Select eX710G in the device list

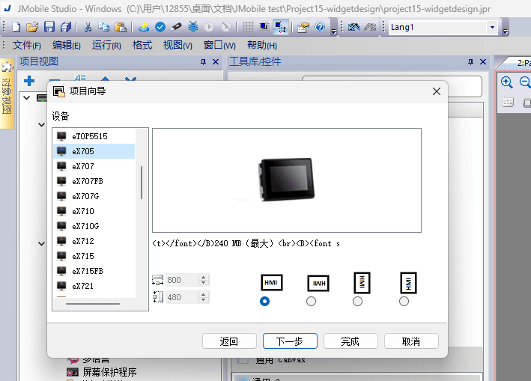tap(85, 226)
